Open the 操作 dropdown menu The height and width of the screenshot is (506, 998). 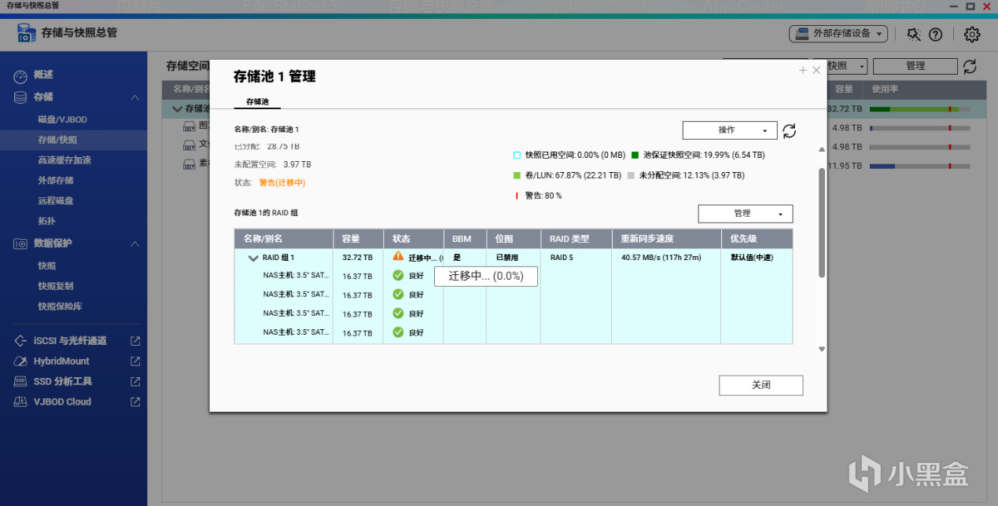click(730, 130)
